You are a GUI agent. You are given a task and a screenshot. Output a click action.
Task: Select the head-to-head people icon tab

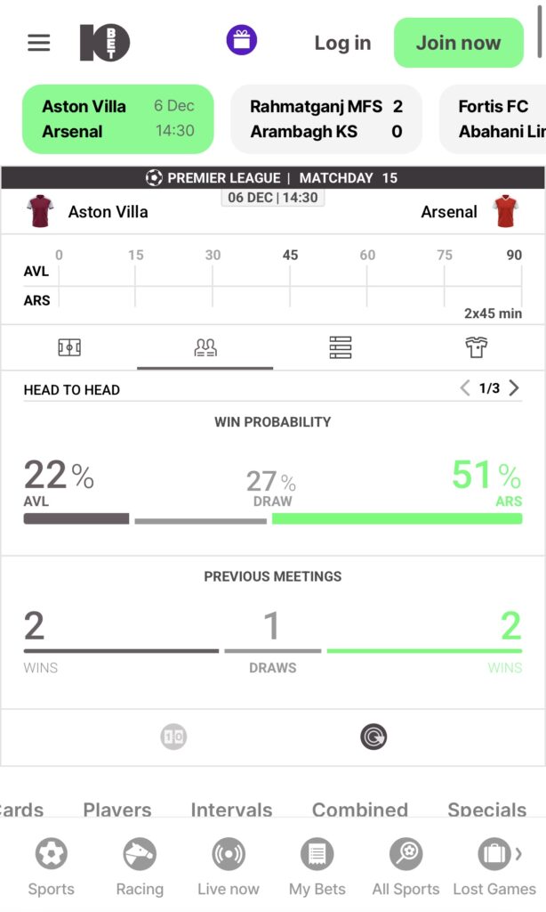pyautogui.click(x=205, y=347)
